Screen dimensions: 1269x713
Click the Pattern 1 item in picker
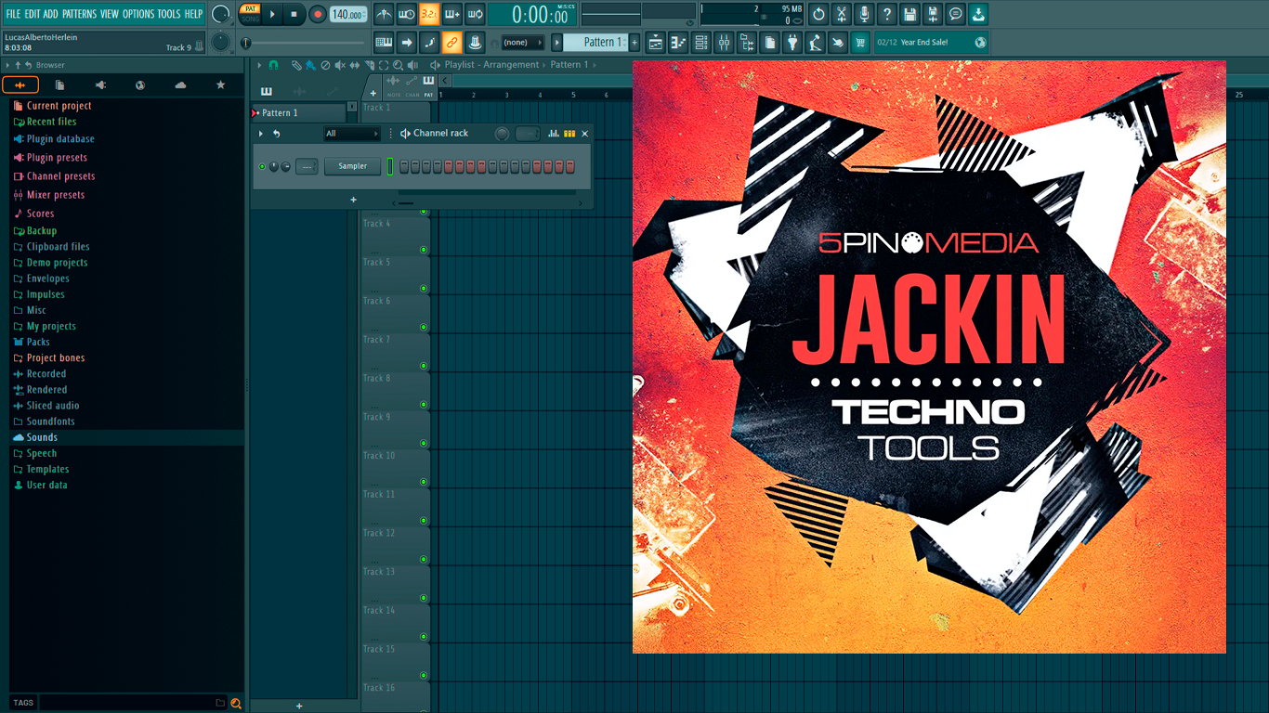pyautogui.click(x=298, y=112)
